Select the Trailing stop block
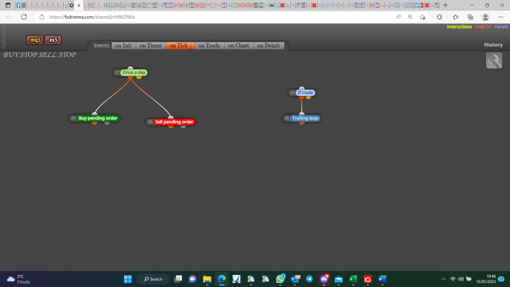510x287 pixels. [x=305, y=118]
